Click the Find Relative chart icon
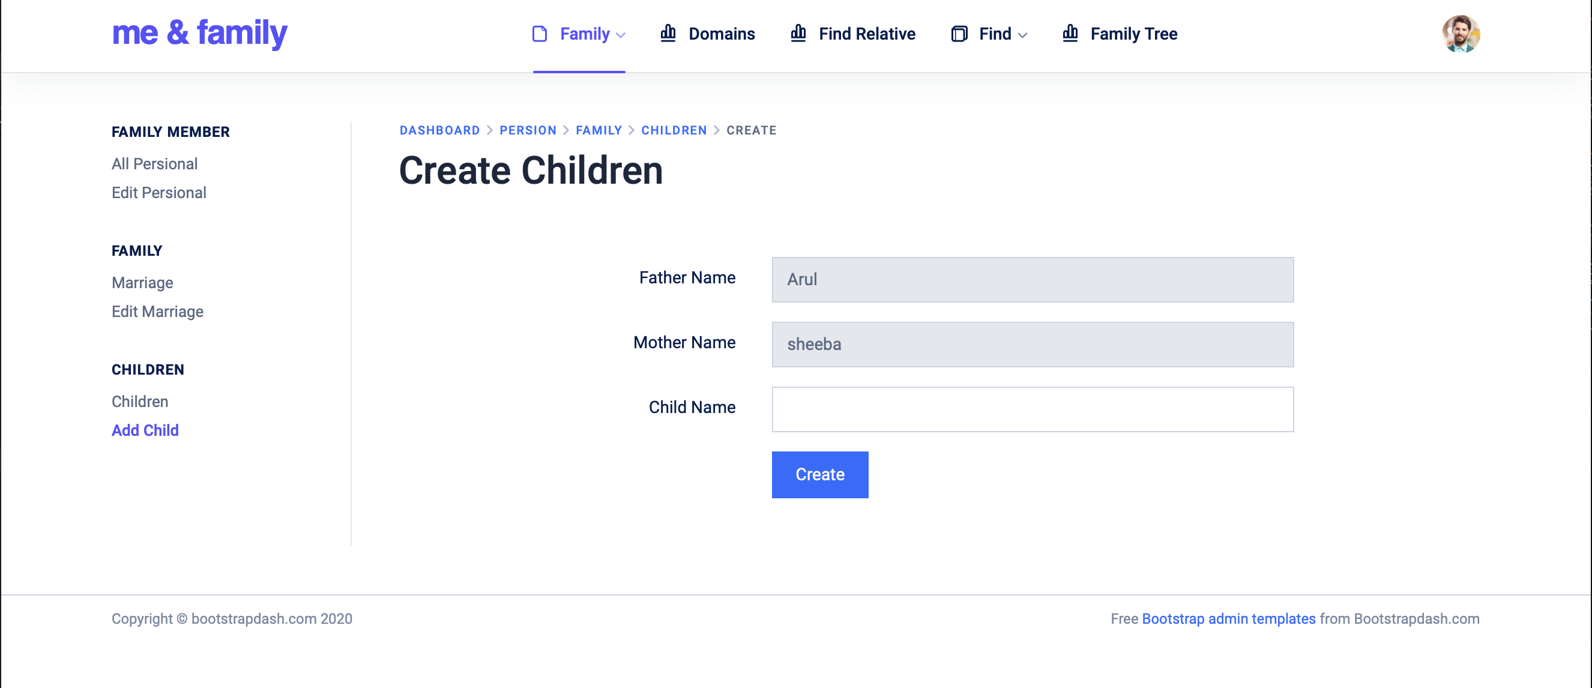The width and height of the screenshot is (1592, 688). click(x=798, y=34)
